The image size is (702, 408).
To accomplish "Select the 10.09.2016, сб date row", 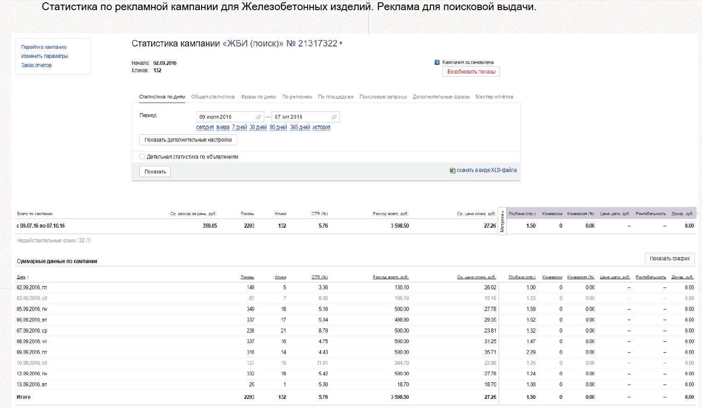I will pyautogui.click(x=355, y=363).
